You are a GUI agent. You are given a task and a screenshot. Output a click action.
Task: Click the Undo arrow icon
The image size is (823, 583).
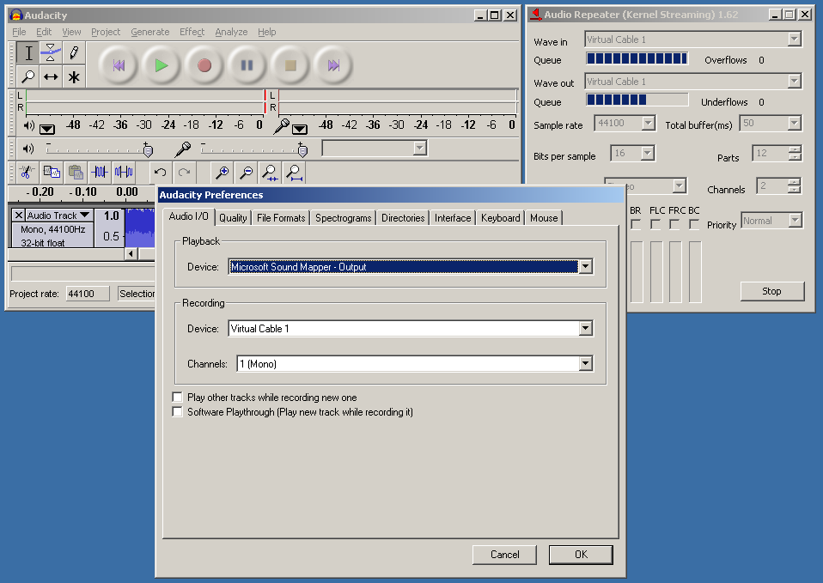tap(160, 172)
